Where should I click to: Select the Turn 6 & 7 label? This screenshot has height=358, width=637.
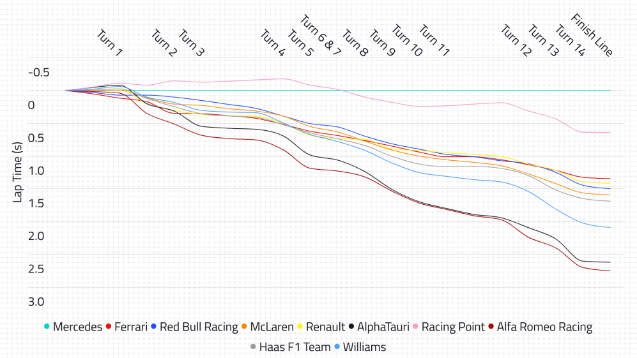coord(321,36)
